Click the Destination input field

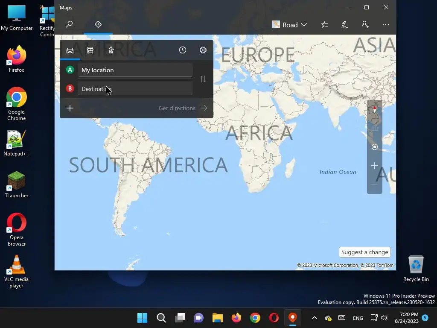pos(135,89)
